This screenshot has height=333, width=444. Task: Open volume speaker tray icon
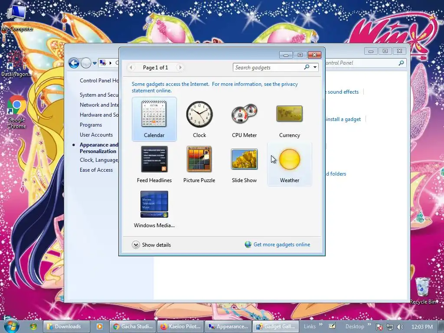coord(400,327)
